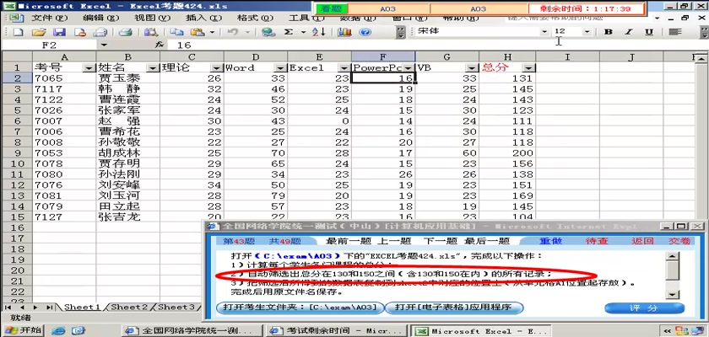Open the font name 宋体 dropdown
The width and height of the screenshot is (709, 337).
[544, 31]
